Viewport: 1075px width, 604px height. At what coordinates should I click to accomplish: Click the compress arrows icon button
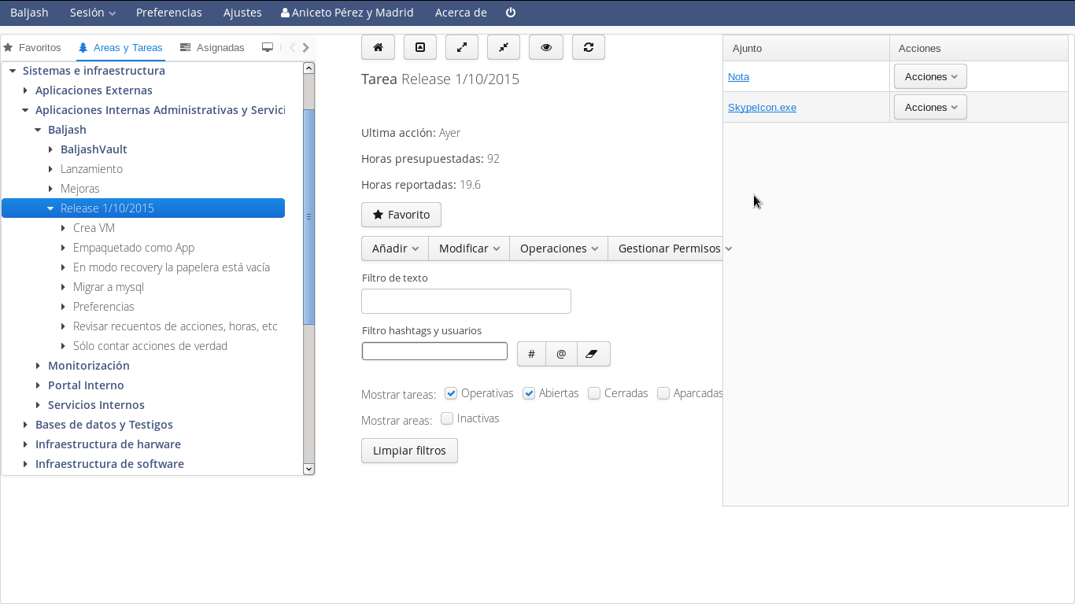point(504,47)
